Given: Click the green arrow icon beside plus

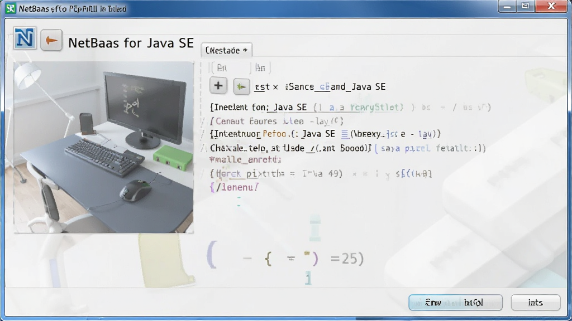Looking at the screenshot, I should pyautogui.click(x=241, y=86).
